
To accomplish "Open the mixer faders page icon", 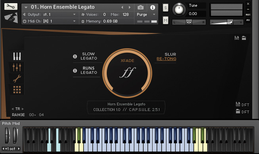I will pyautogui.click(x=17, y=67).
